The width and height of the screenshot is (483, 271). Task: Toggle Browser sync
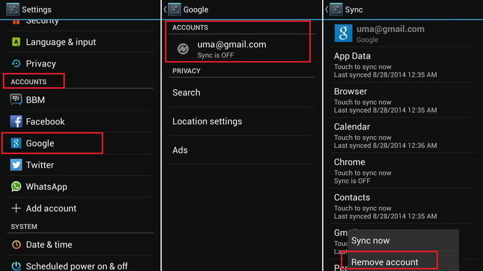tap(403, 100)
